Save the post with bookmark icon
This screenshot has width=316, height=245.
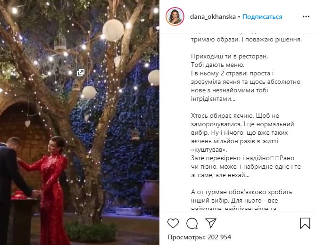click(x=305, y=223)
